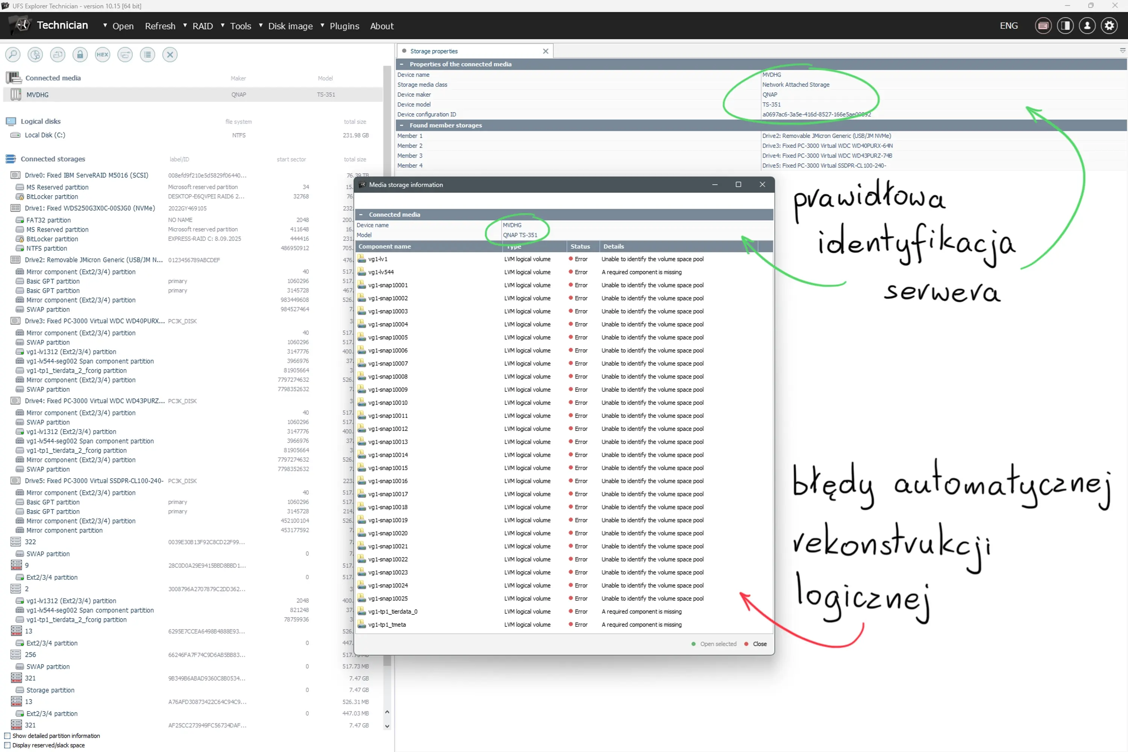
Task: Click the user profile icon in header
Action: (x=1087, y=26)
